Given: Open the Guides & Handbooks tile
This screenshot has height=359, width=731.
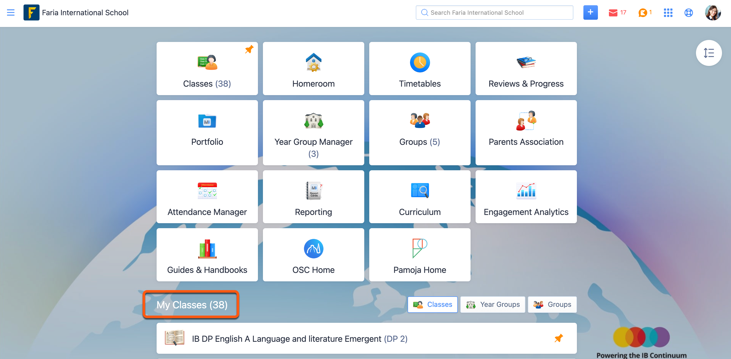Looking at the screenshot, I should pyautogui.click(x=207, y=255).
